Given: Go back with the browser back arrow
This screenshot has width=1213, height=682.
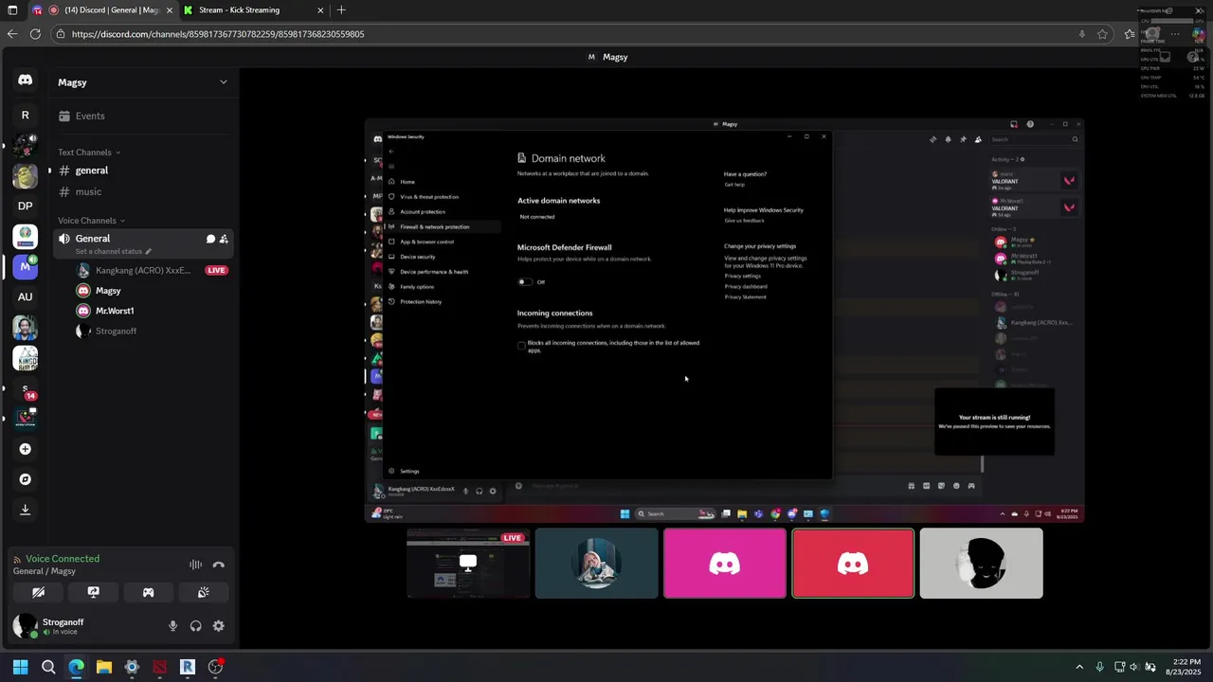Looking at the screenshot, I should (11, 34).
